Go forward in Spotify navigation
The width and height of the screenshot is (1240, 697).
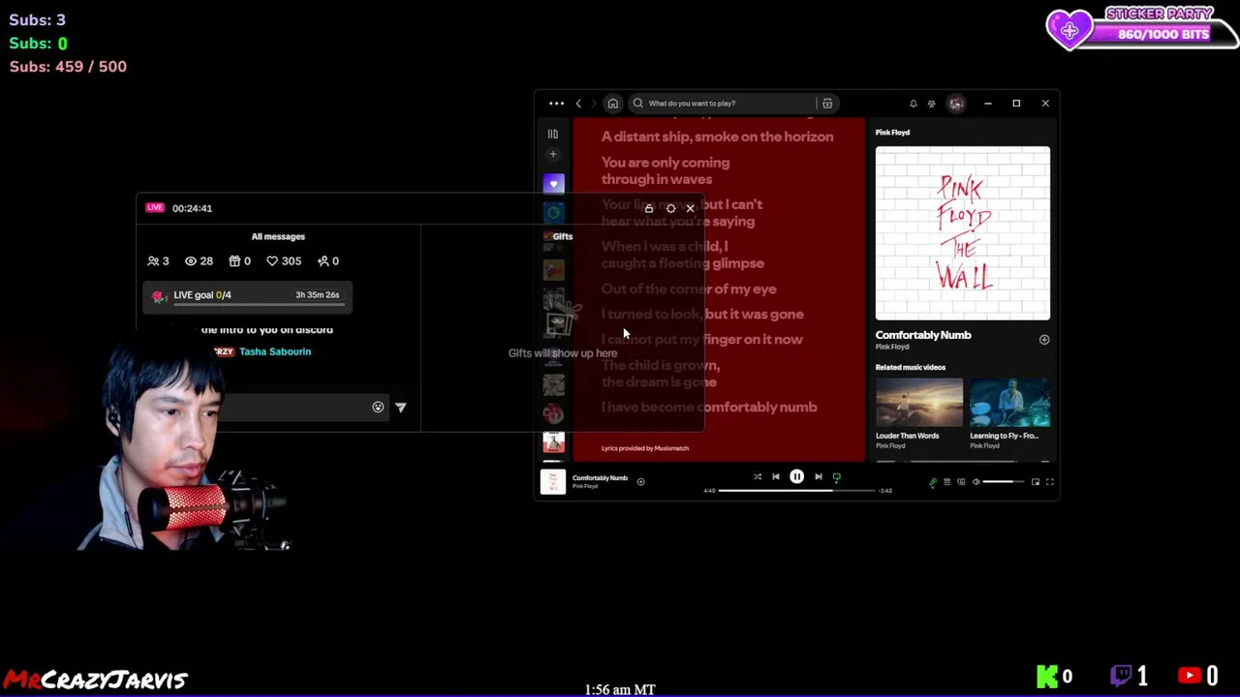point(594,104)
